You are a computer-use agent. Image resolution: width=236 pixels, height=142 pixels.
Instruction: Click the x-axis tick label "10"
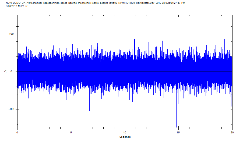coord(125,133)
